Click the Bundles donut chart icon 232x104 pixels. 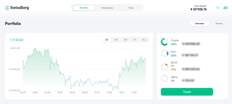point(165,67)
